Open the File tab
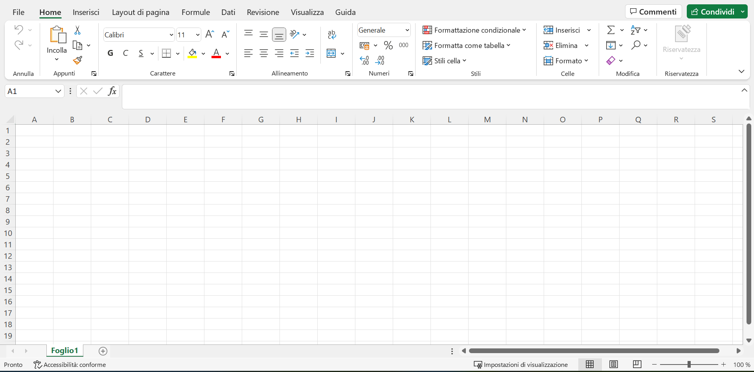The height and width of the screenshot is (372, 754). (18, 12)
